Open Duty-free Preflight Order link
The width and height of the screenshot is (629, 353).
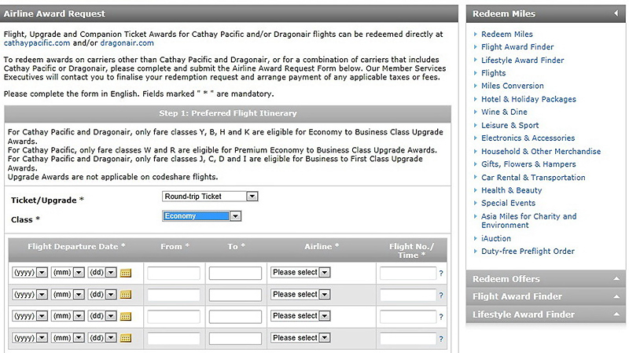(x=528, y=251)
